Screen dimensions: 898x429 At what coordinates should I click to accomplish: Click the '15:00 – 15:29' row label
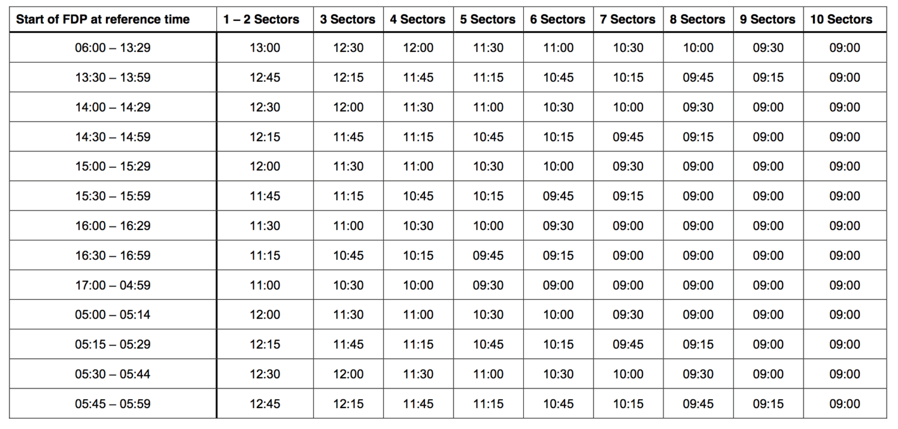point(113,166)
